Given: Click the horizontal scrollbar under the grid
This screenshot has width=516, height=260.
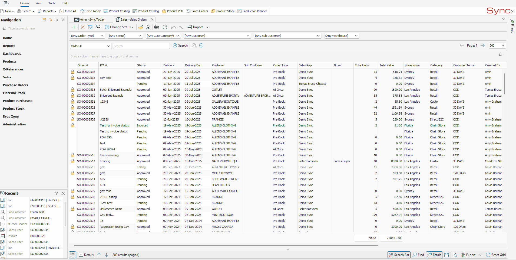Looking at the screenshot, I should pyautogui.click(x=226, y=246).
